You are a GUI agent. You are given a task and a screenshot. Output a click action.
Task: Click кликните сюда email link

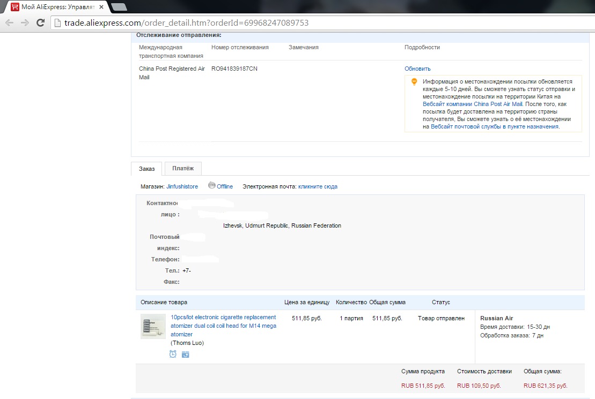pyautogui.click(x=318, y=186)
